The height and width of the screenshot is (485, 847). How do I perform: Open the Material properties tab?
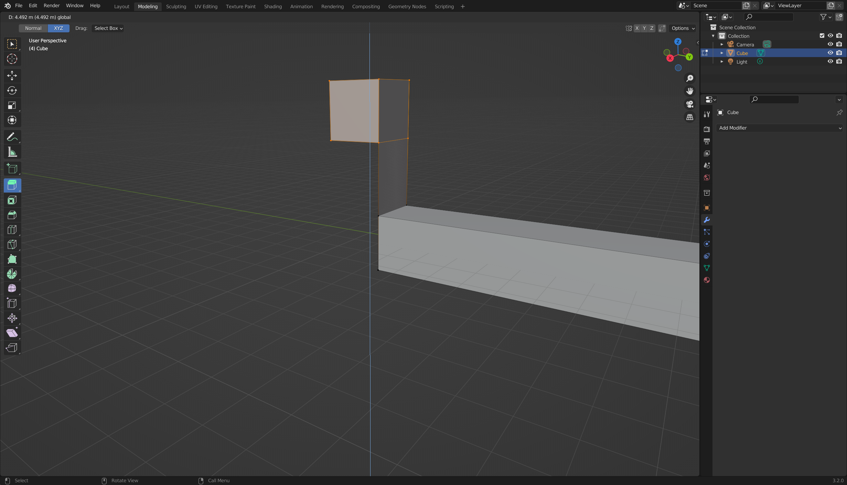click(707, 280)
